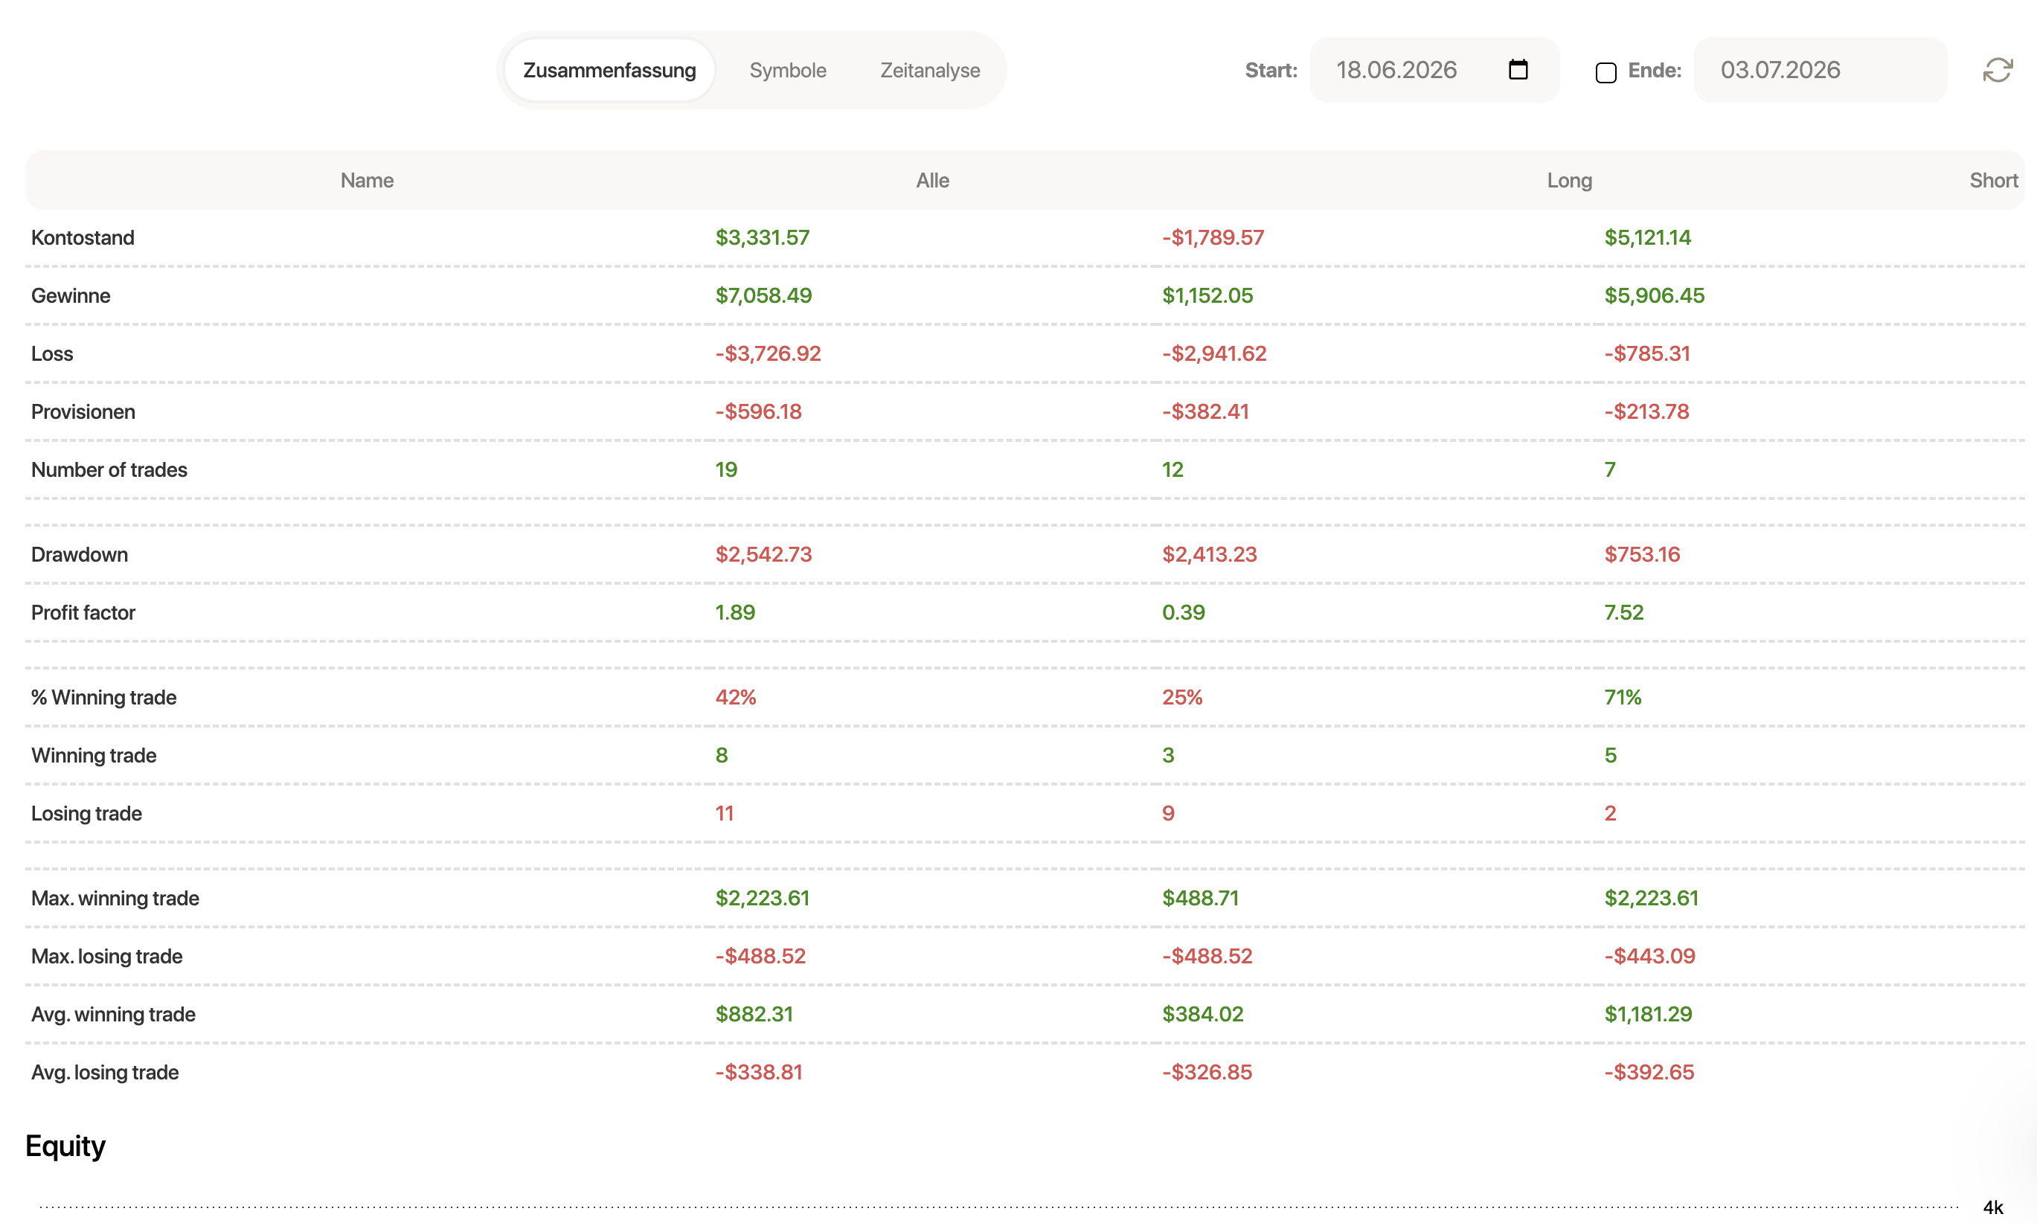Click the Short column header
This screenshot has width=2037, height=1223.
(x=1993, y=181)
